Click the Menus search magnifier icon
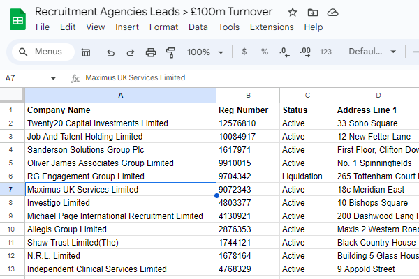The height and width of the screenshot is (279, 419). [23, 52]
